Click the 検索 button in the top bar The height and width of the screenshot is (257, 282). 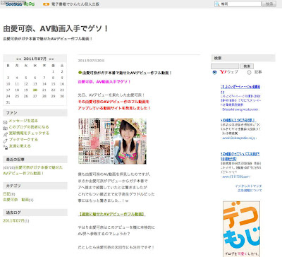pos(269,4)
